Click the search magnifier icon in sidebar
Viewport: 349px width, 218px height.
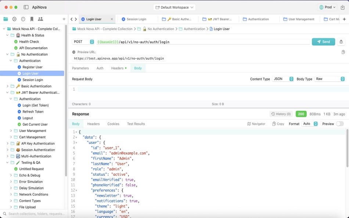pyautogui.click(x=5, y=214)
